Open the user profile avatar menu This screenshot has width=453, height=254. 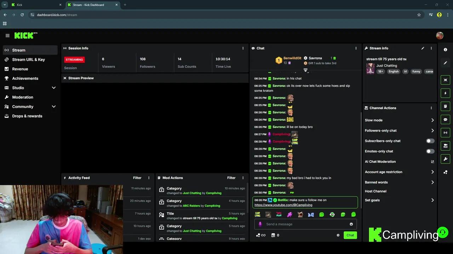440,35
